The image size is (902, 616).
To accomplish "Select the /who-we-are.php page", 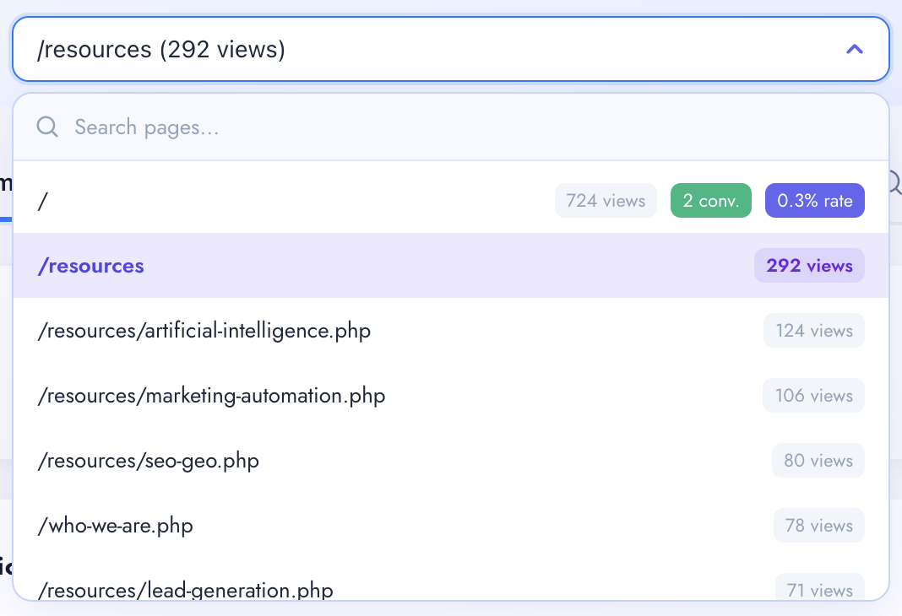I will (x=451, y=525).
